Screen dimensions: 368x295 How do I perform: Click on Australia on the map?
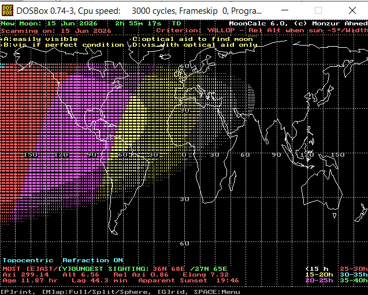pos(323,188)
